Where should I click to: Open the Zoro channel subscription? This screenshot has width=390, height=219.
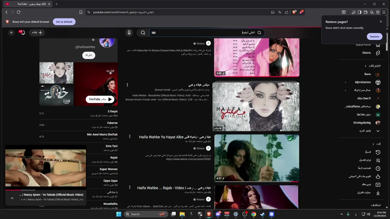point(367,74)
